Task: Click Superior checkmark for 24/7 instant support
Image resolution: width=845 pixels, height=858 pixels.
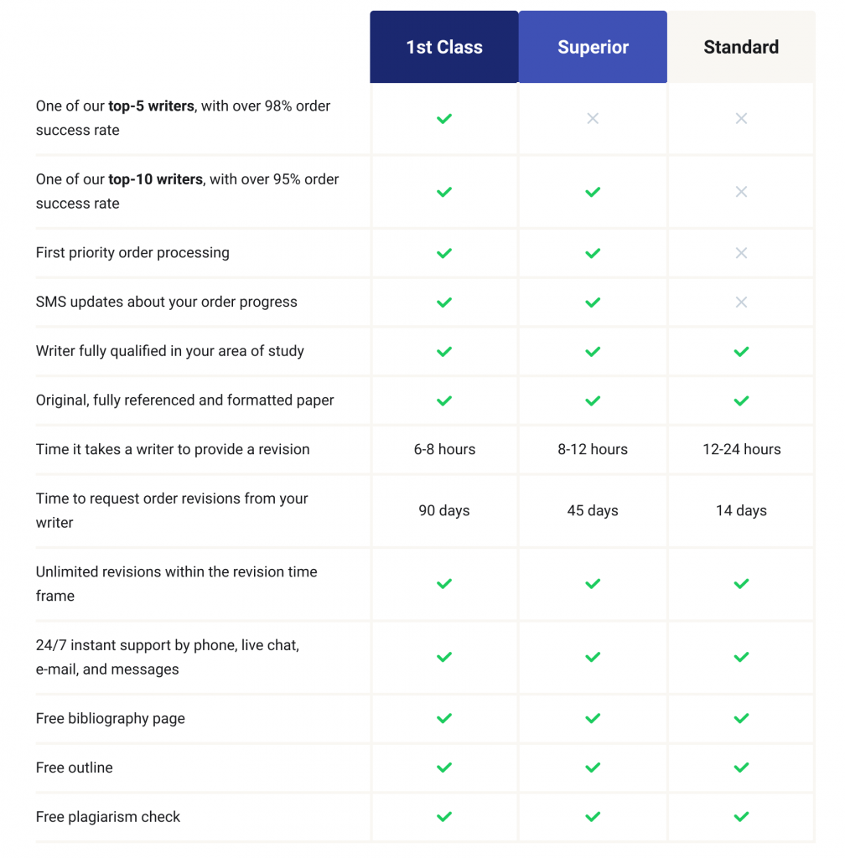Action: click(x=593, y=658)
